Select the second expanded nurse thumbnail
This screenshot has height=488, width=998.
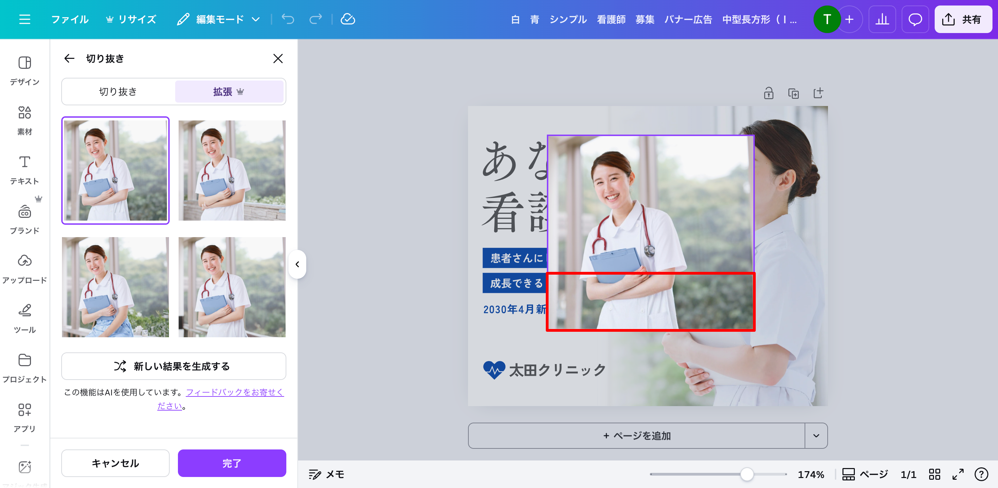point(232,170)
